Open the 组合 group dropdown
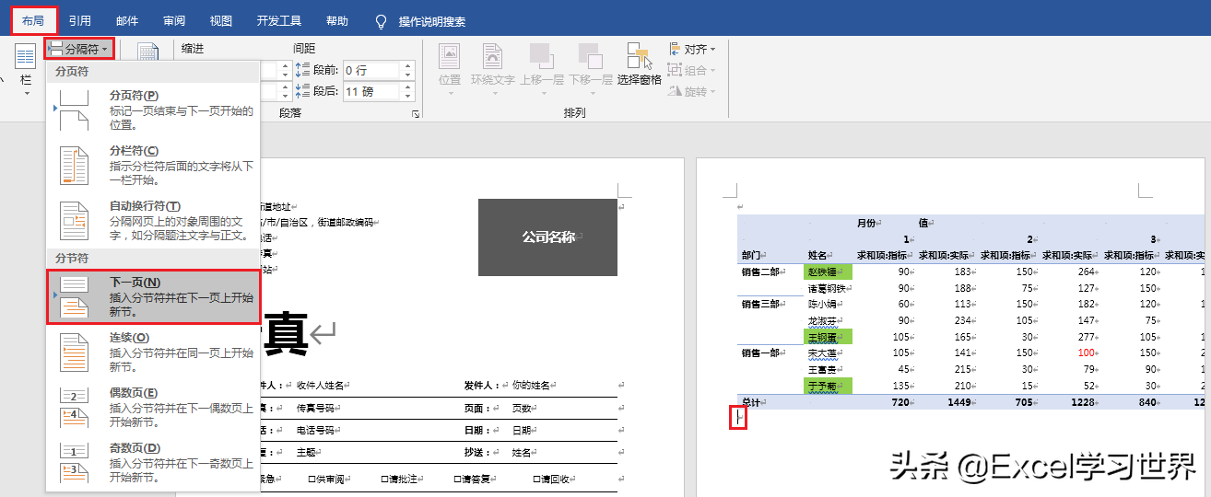 point(691,70)
